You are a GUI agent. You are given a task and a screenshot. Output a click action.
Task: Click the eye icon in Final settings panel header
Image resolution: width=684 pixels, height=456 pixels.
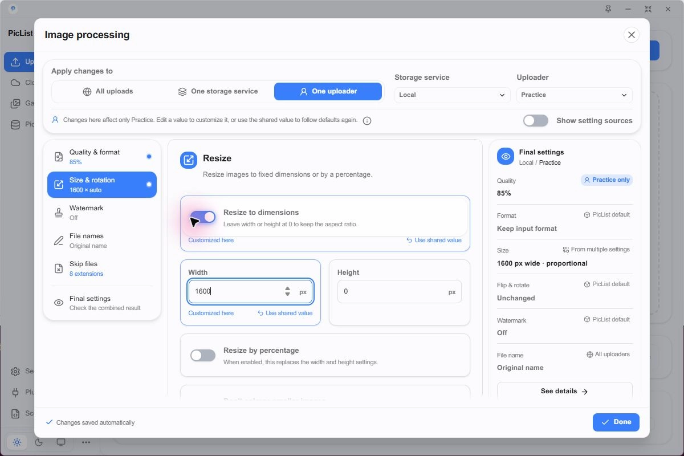click(506, 157)
